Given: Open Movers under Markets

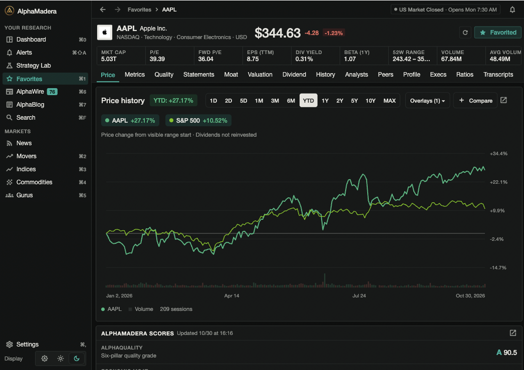Looking at the screenshot, I should [46, 156].
